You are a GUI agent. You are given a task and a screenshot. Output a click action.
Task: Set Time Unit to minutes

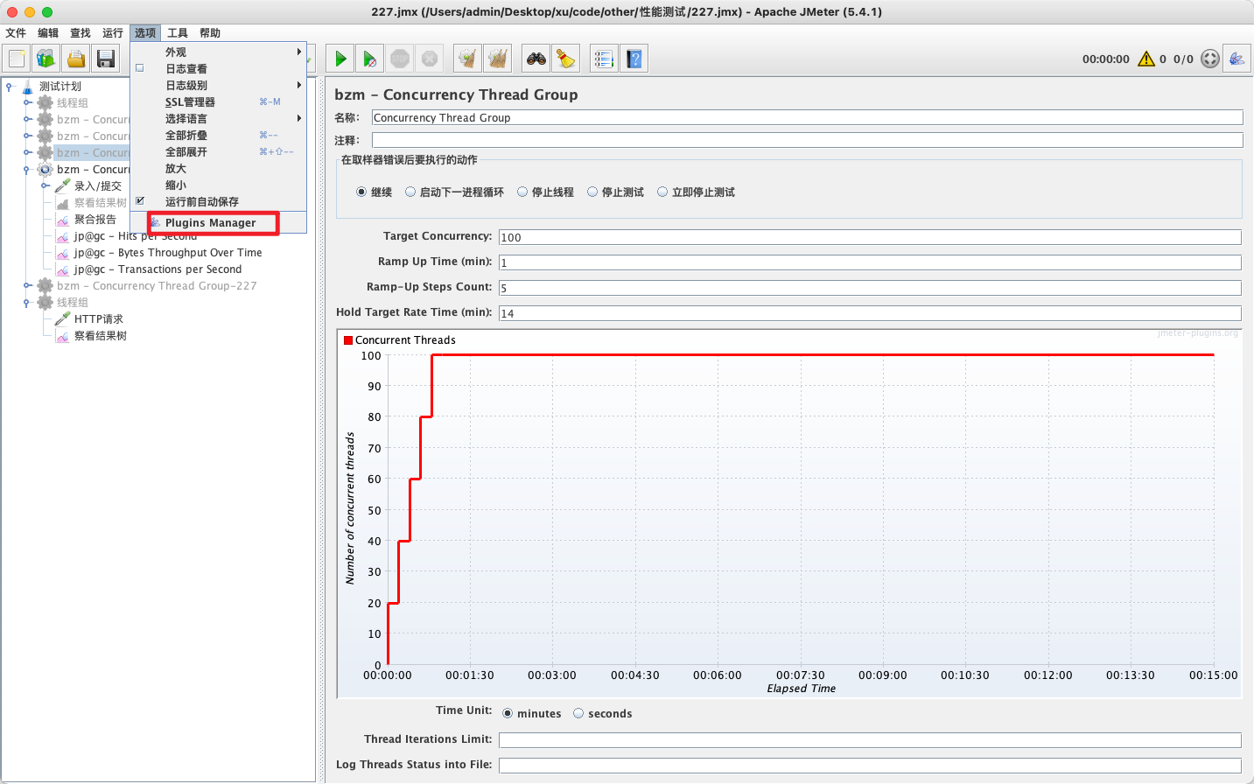(x=508, y=714)
